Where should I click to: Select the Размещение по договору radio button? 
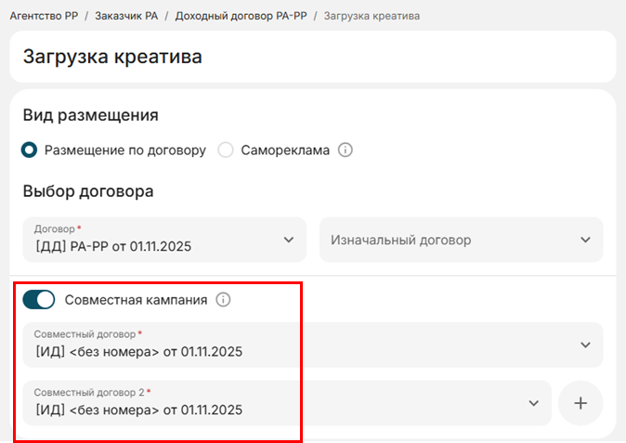(x=30, y=150)
